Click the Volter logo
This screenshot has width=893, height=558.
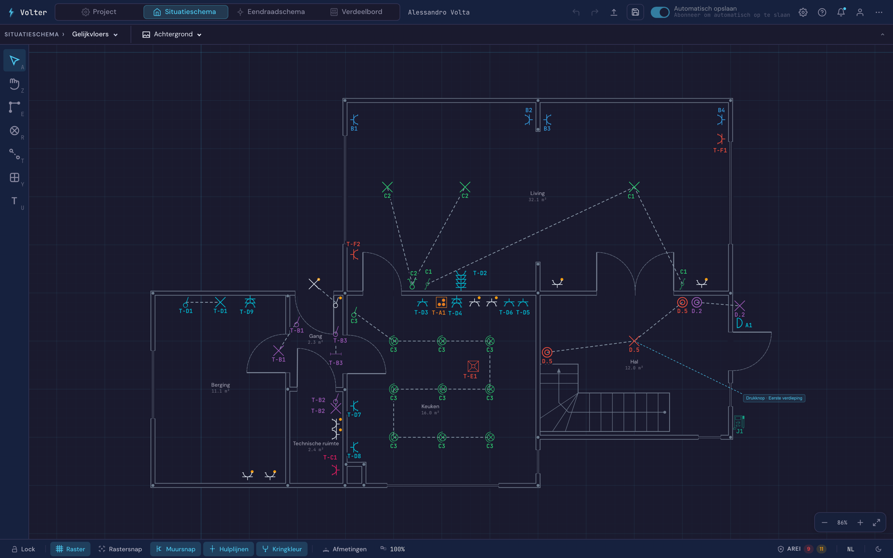tap(28, 12)
